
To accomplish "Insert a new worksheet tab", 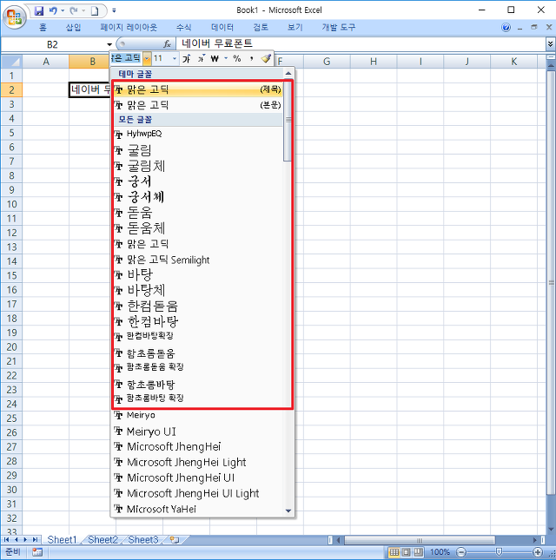I will click(175, 539).
